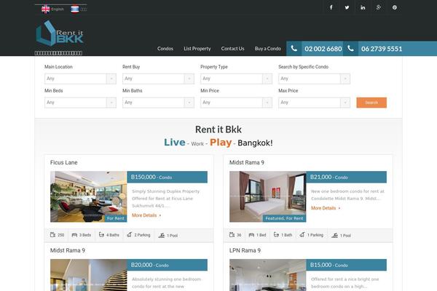437x291 pixels.
Task: Click More Details on Ficus Lane listing
Action: tap(146, 215)
